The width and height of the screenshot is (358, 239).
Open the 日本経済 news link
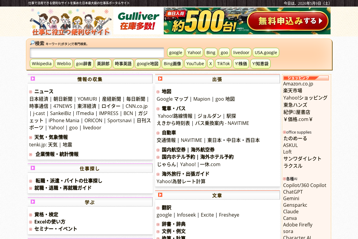click(39, 99)
